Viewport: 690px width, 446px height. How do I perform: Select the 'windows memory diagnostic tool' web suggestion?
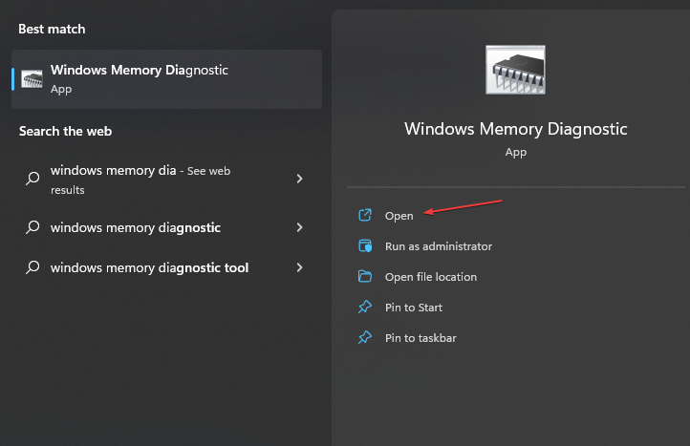[149, 268]
